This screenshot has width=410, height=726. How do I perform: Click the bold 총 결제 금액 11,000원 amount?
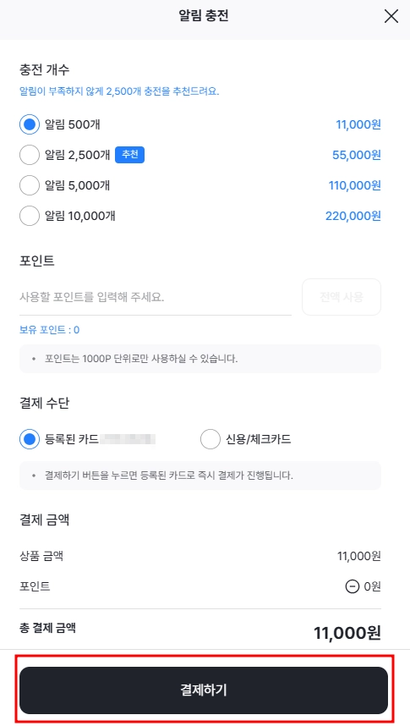(x=347, y=632)
